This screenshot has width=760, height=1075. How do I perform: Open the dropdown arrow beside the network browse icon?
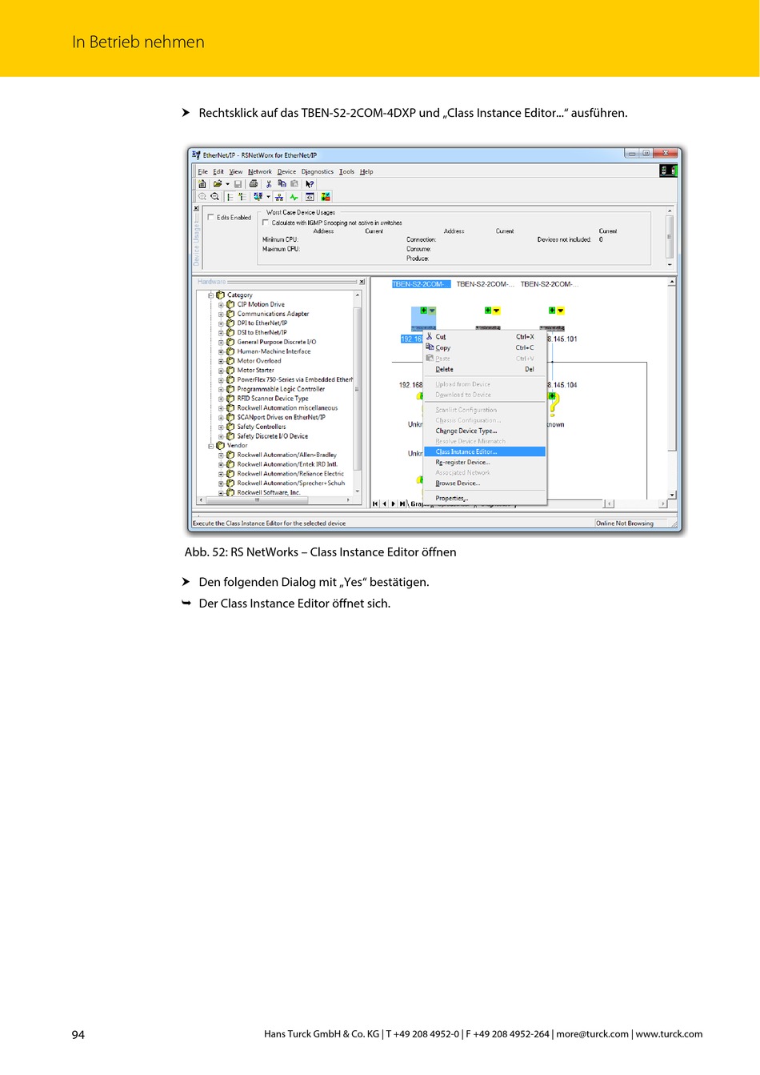(x=266, y=196)
